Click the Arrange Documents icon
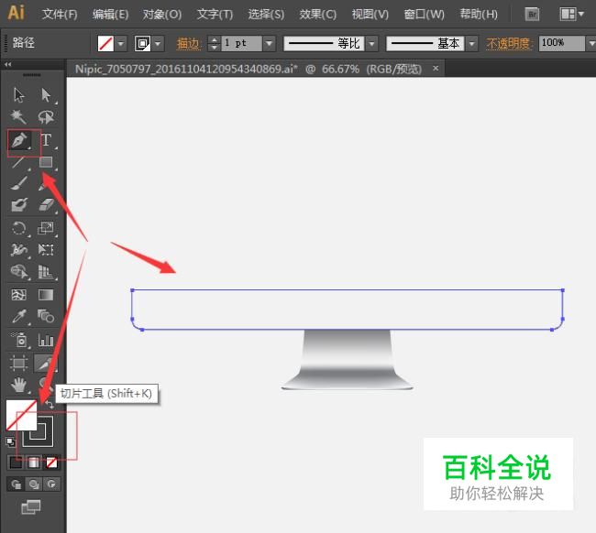This screenshot has height=533, width=596. pyautogui.click(x=571, y=15)
